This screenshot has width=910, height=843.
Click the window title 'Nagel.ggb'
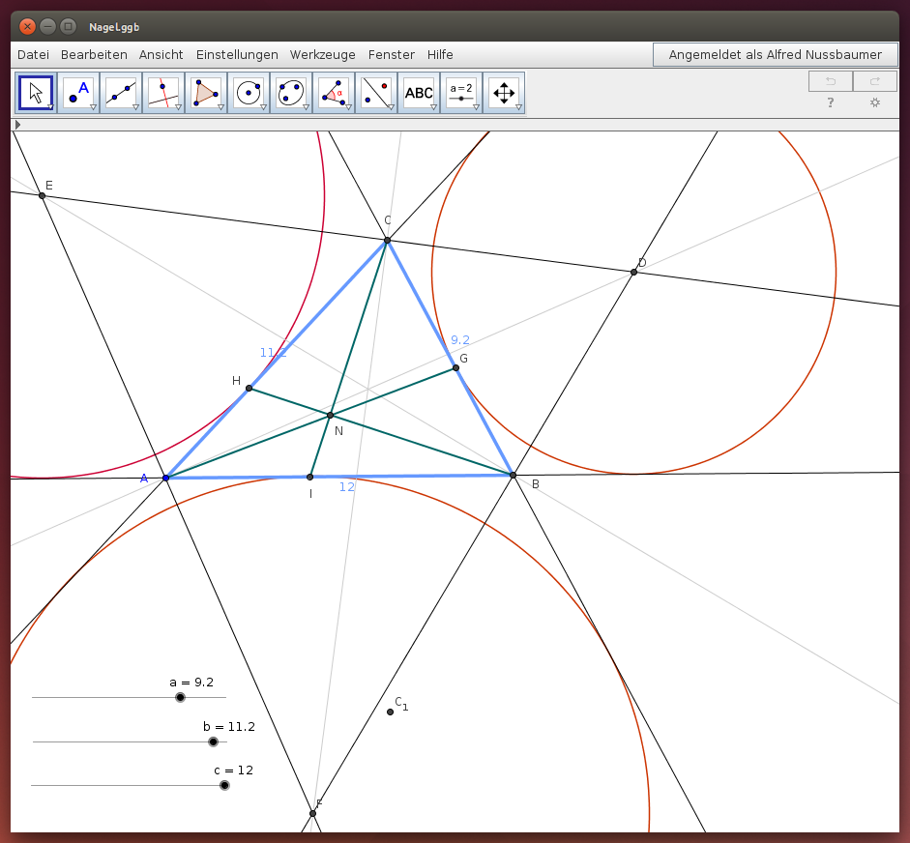pyautogui.click(x=114, y=27)
